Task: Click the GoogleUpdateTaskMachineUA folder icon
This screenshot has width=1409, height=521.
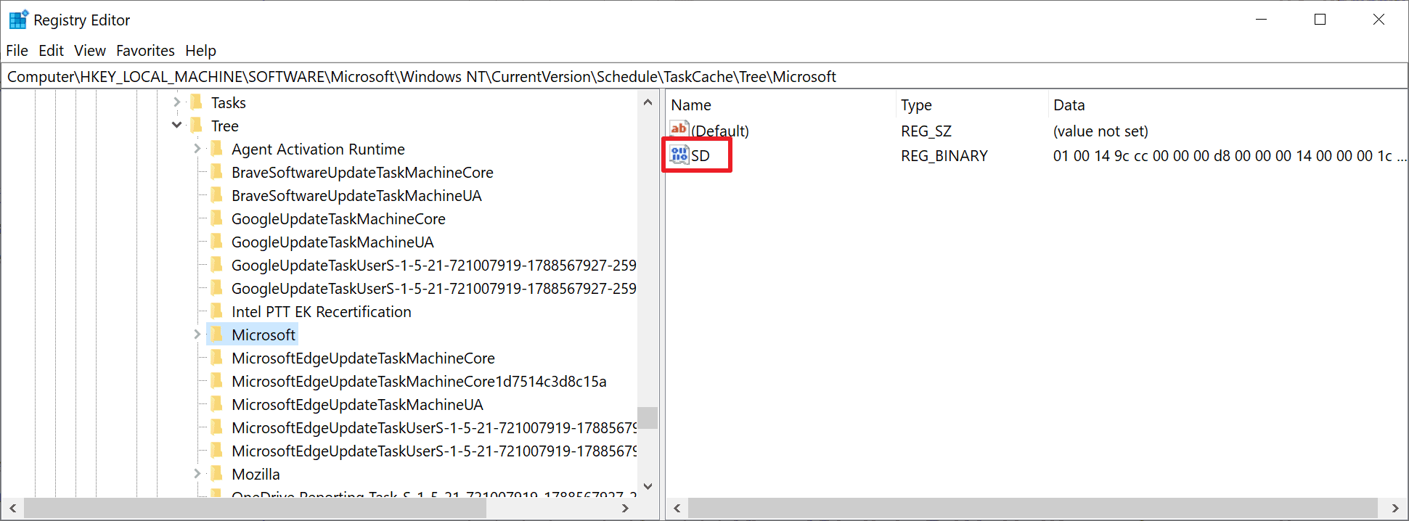Action: 216,242
